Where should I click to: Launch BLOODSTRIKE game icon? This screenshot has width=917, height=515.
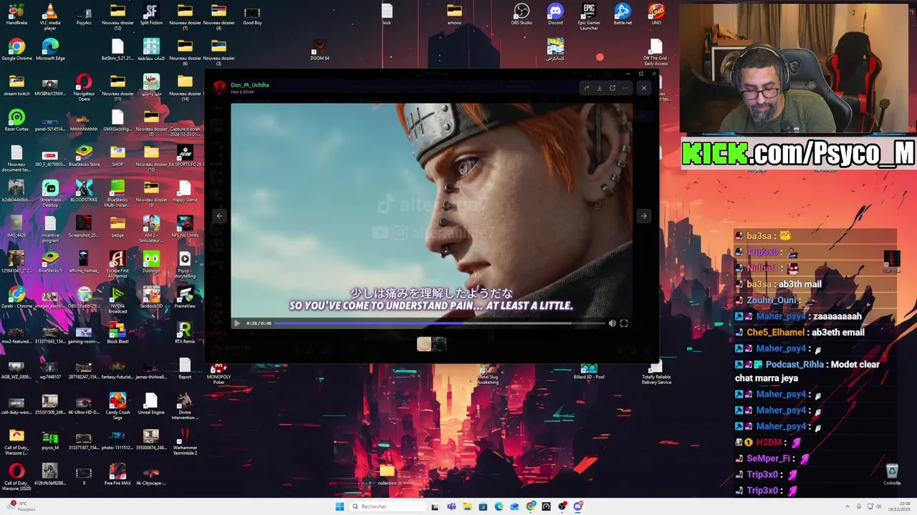click(84, 191)
